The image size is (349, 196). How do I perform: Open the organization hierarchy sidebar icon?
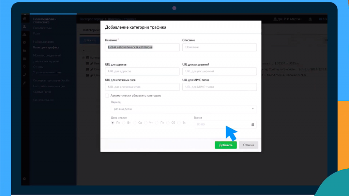(x=25, y=34)
